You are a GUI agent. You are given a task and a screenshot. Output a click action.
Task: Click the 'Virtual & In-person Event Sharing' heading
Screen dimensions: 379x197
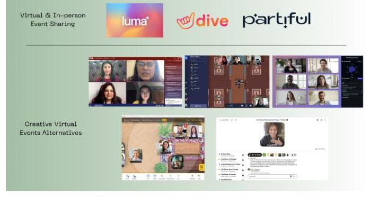pyautogui.click(x=52, y=20)
